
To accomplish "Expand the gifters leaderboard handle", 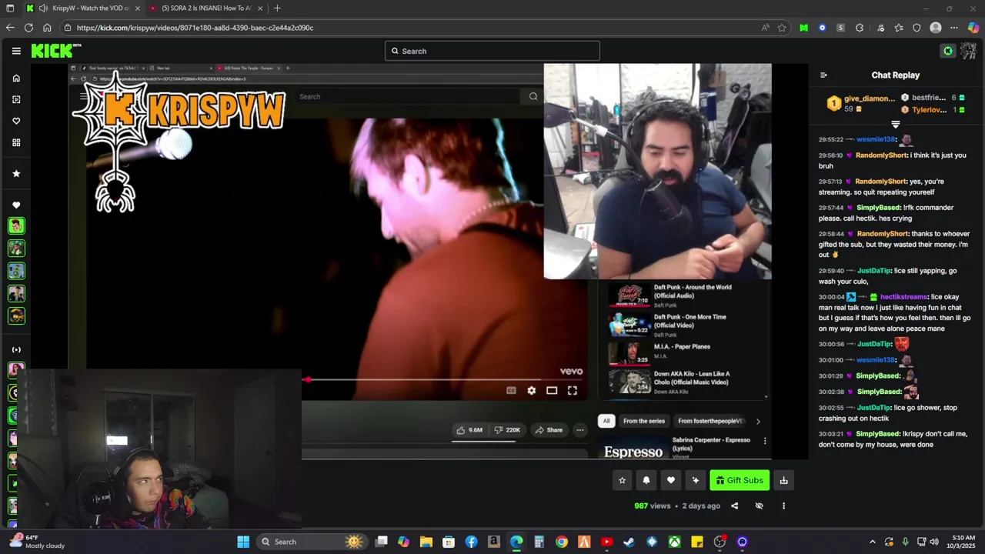I will 896,124.
